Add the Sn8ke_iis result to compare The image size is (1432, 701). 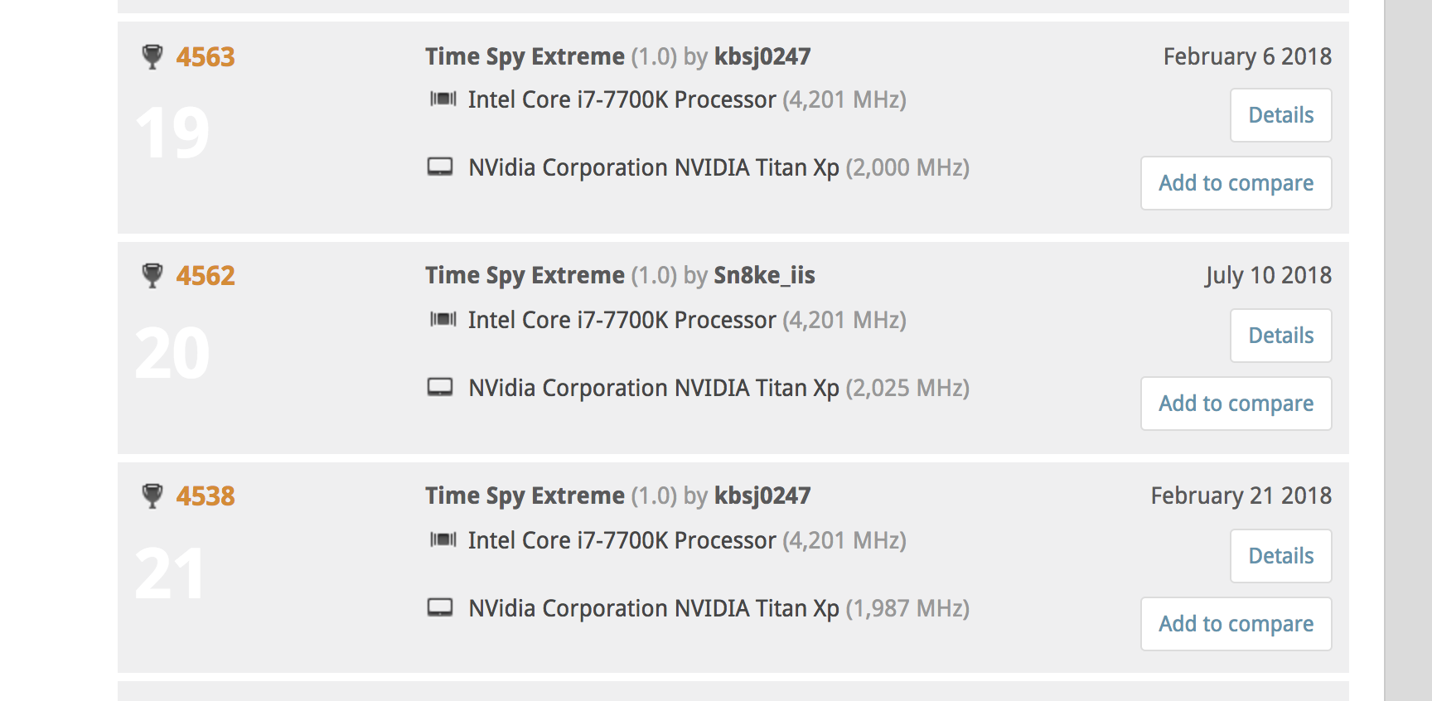click(1236, 404)
